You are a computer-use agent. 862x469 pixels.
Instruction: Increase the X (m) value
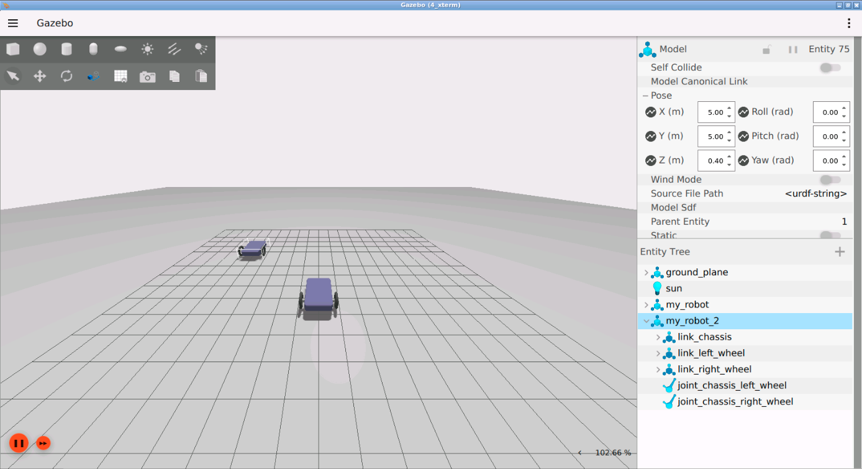[x=730, y=108]
